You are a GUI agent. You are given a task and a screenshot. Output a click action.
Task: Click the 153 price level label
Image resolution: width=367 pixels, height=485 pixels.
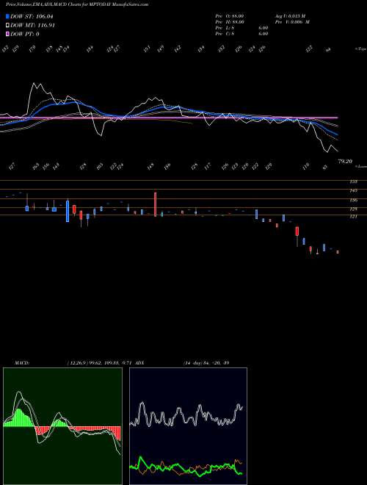point(353,182)
